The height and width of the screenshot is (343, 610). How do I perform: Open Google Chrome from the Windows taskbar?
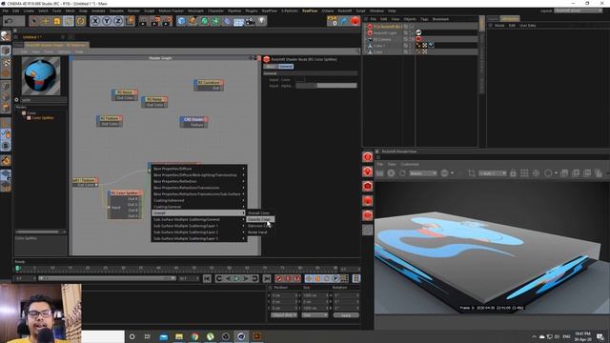pos(194,336)
